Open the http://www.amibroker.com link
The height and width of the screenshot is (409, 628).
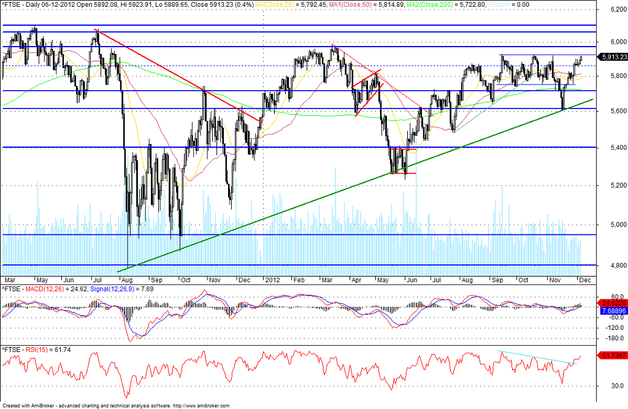coord(201,406)
